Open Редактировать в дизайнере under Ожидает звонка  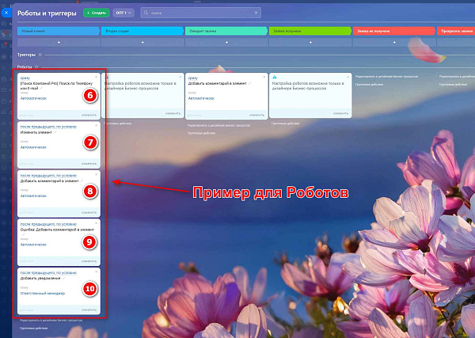click(x=218, y=125)
